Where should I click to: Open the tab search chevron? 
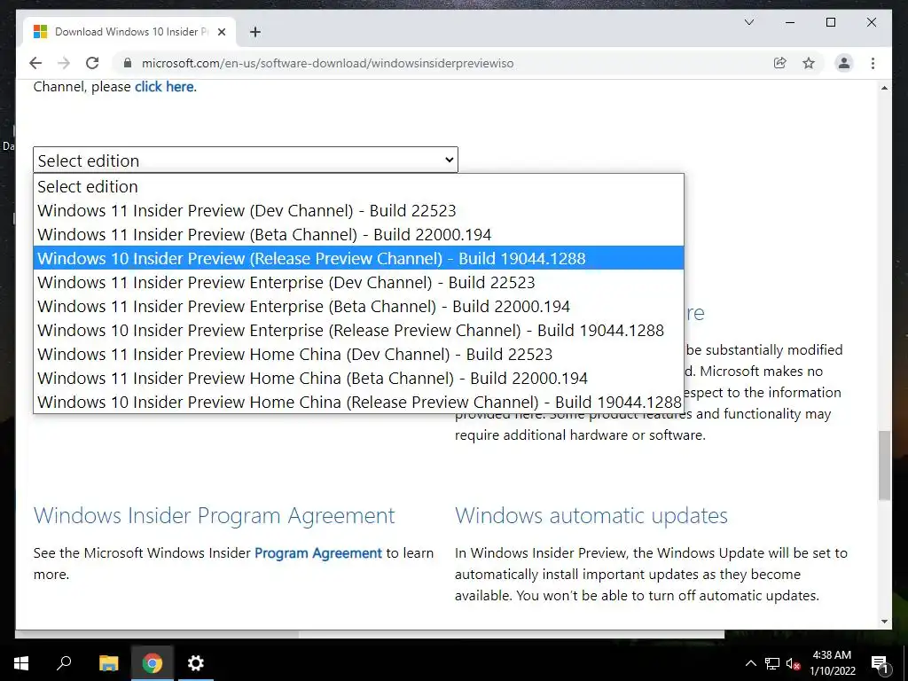(748, 22)
